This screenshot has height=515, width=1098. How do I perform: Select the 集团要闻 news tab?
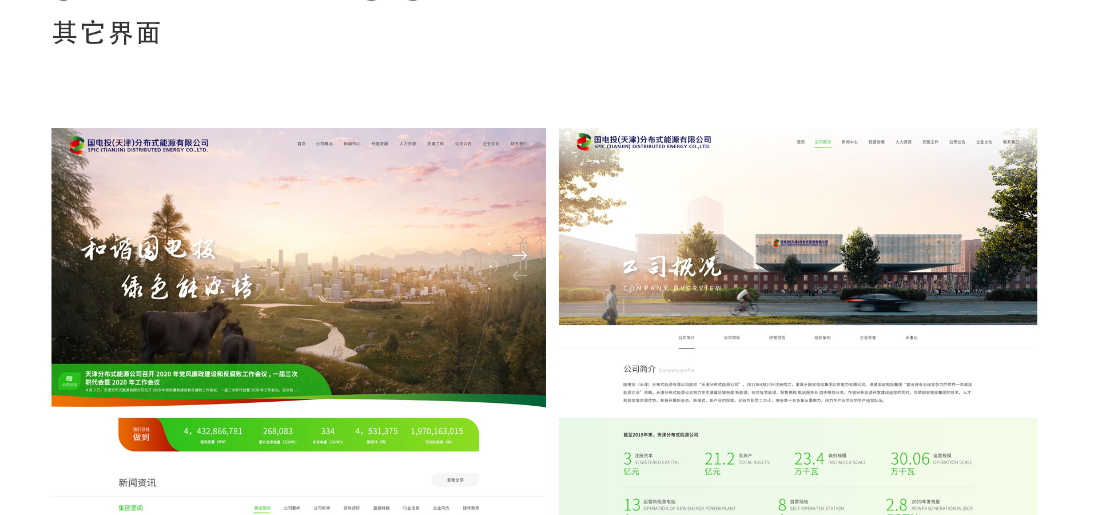(x=262, y=508)
